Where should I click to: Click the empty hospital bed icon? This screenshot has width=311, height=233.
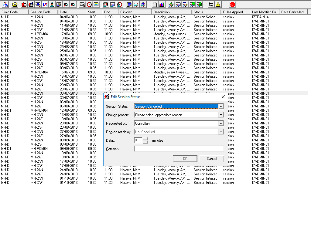[x=136, y=4]
